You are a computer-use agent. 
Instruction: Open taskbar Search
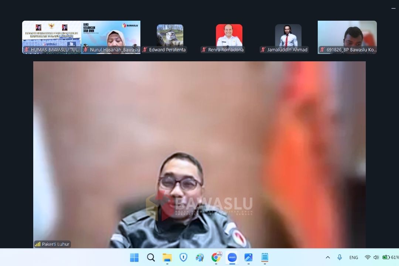click(151, 258)
